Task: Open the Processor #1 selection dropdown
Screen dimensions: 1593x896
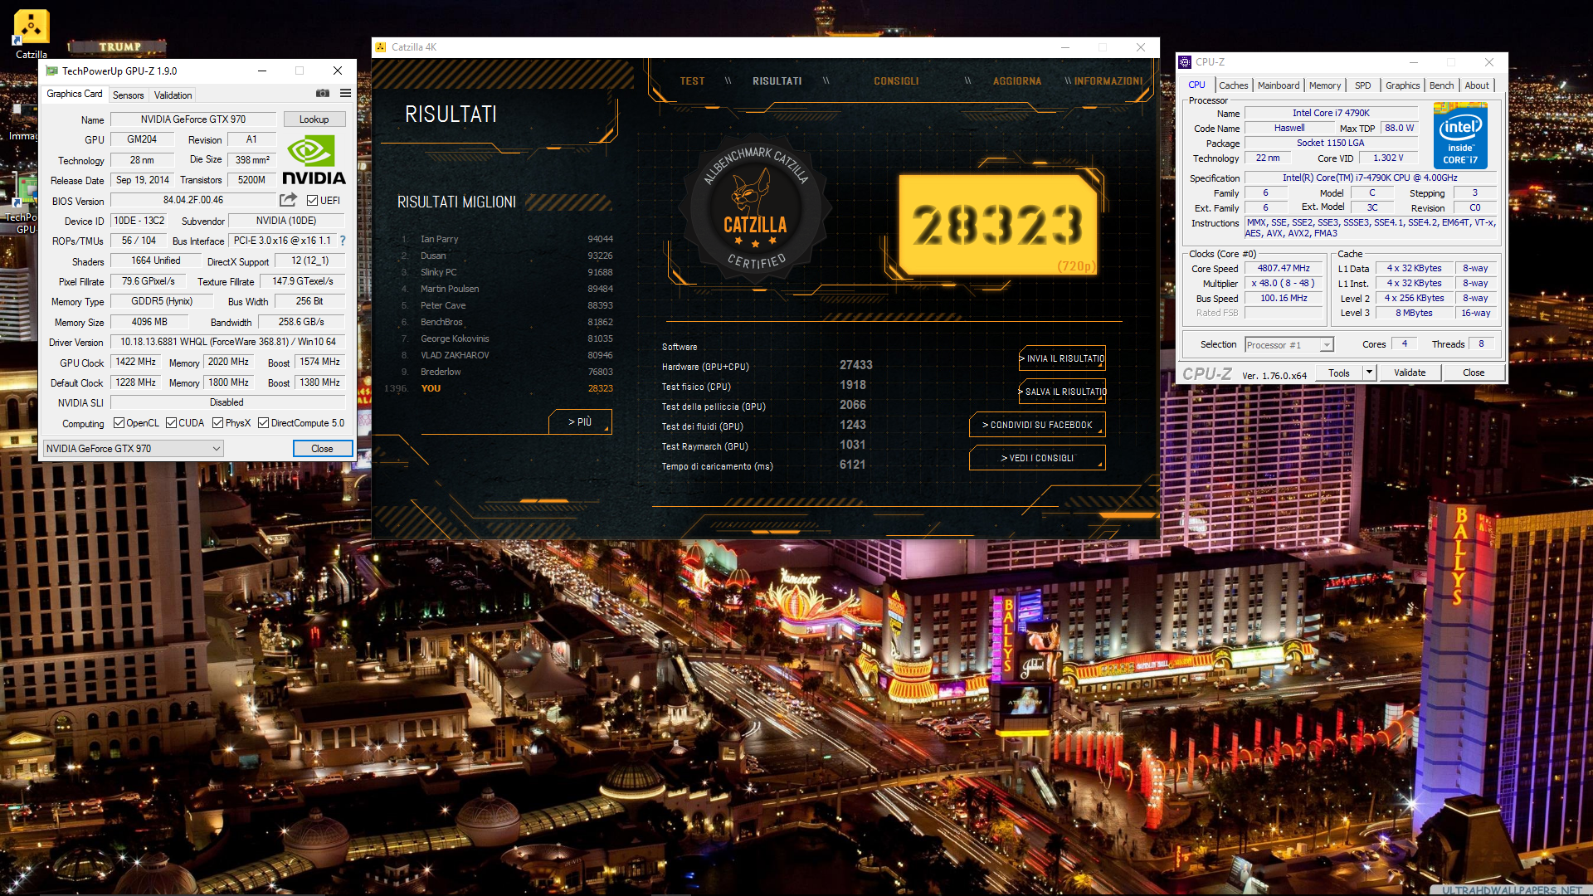Action: pos(1289,345)
